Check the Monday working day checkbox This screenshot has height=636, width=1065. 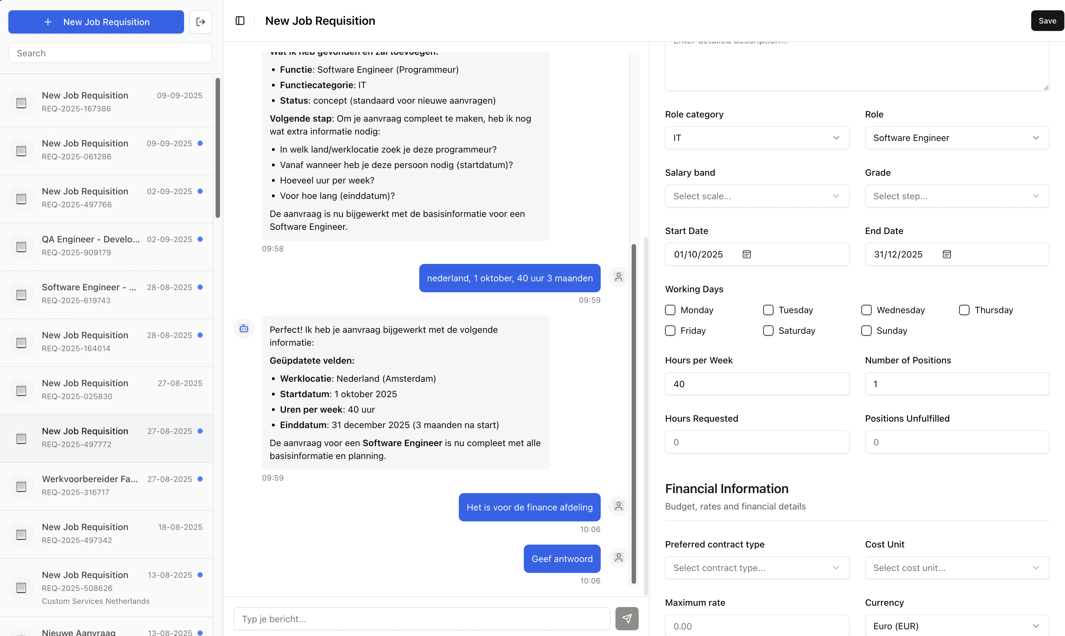click(x=670, y=309)
